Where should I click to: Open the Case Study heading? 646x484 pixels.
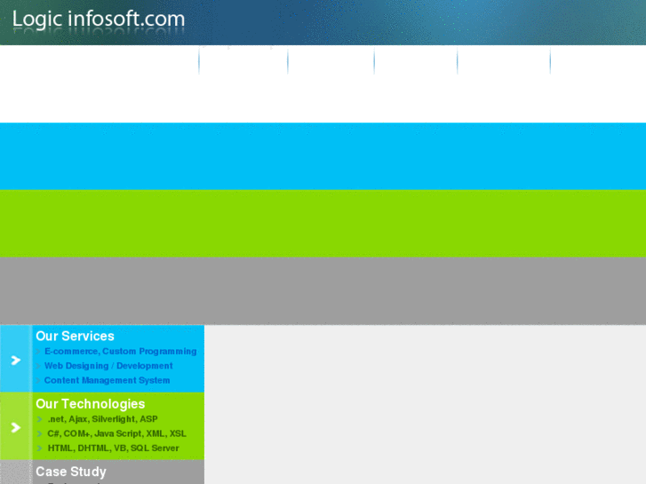(71, 472)
